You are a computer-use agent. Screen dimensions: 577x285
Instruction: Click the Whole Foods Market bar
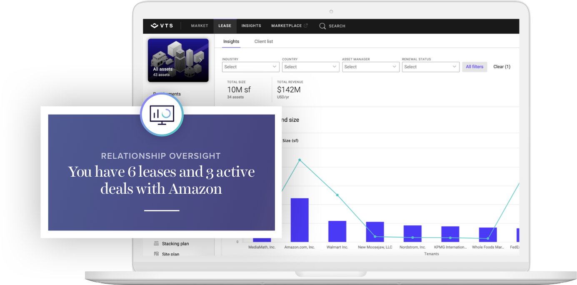click(x=488, y=235)
